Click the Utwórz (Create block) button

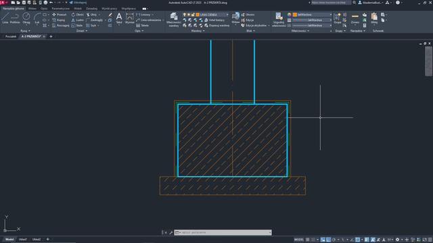tap(248, 15)
